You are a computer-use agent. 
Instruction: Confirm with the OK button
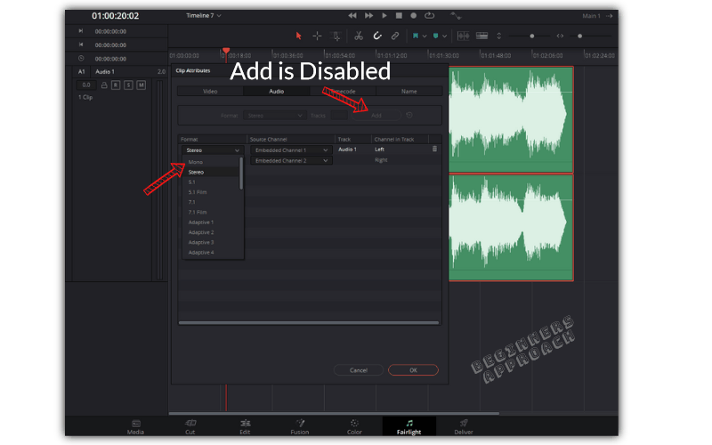click(413, 370)
